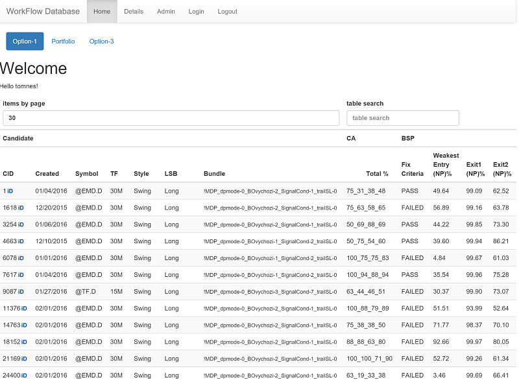
Task: Sort table by Created column header
Action: coord(47,174)
